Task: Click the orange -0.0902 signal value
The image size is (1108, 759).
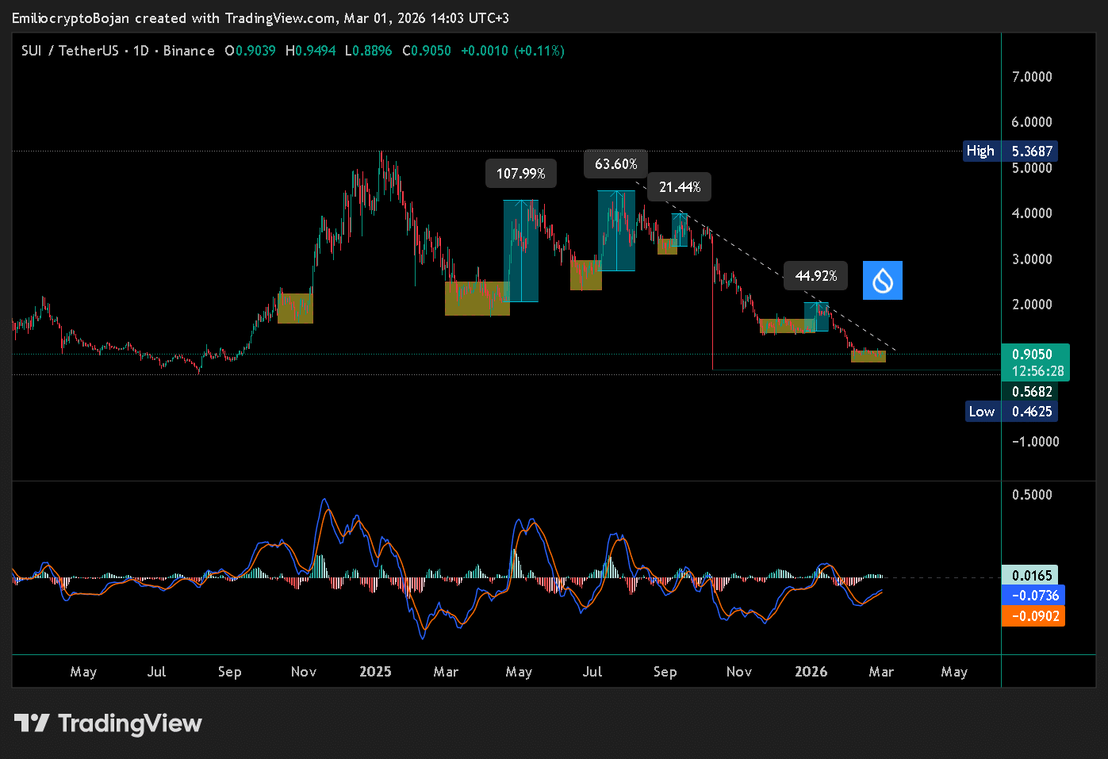Action: click(x=1033, y=615)
